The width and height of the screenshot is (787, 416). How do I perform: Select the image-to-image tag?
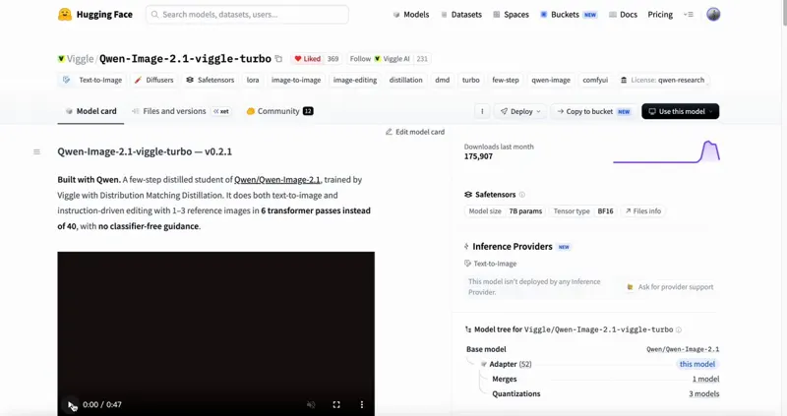(x=296, y=80)
